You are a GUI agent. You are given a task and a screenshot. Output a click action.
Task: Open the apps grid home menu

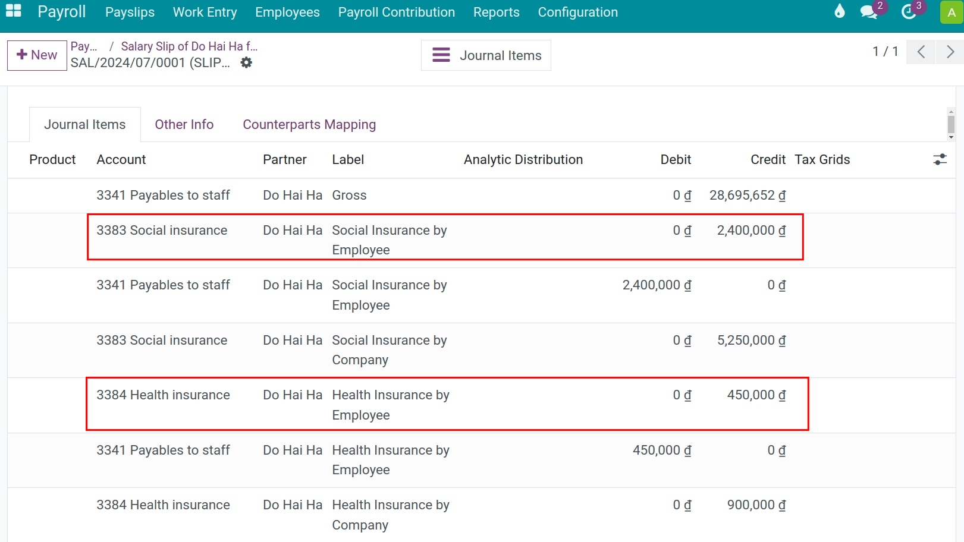pos(14,11)
